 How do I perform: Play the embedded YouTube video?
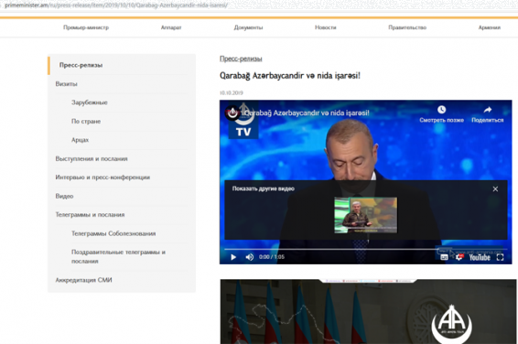point(233,257)
